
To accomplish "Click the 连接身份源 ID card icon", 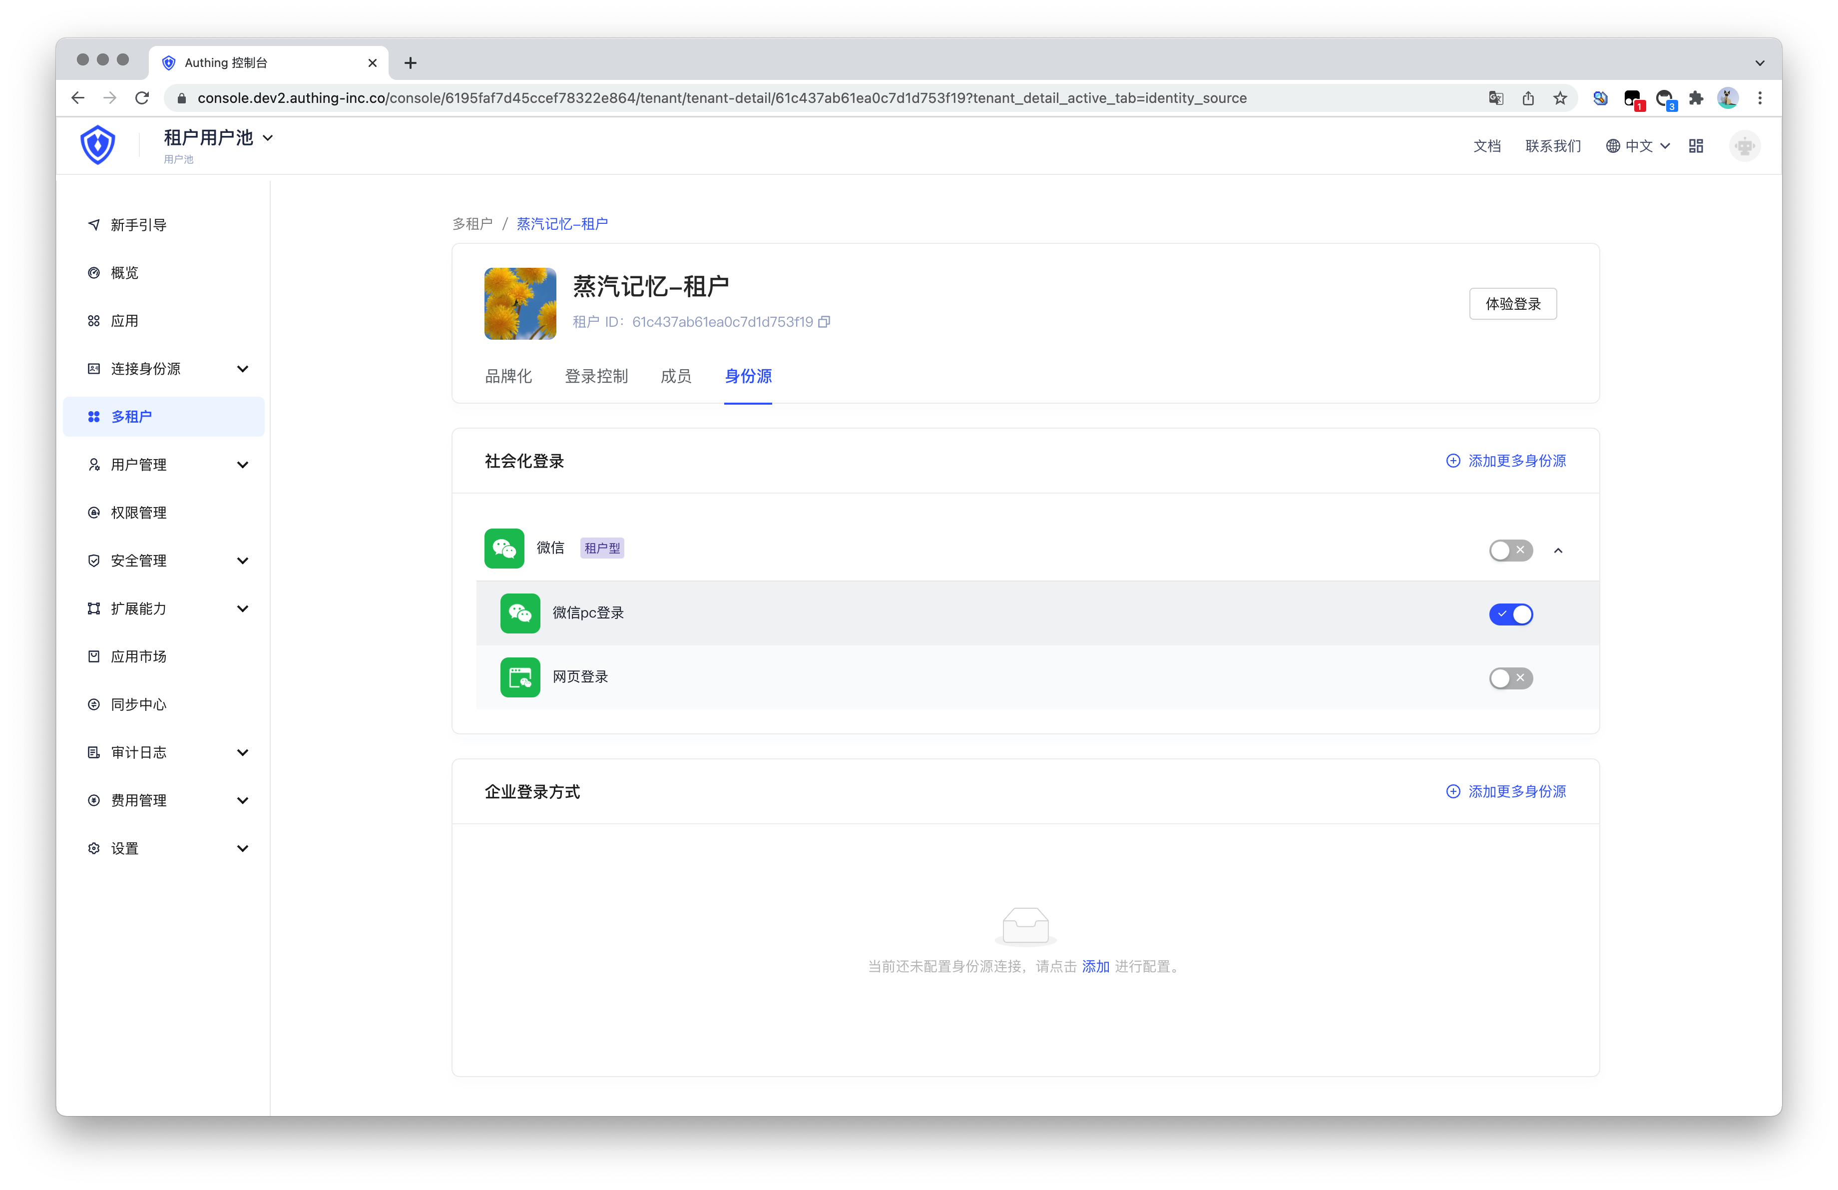I will (93, 368).
